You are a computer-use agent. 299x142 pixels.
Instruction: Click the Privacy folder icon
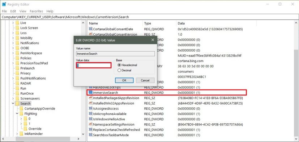17,73
